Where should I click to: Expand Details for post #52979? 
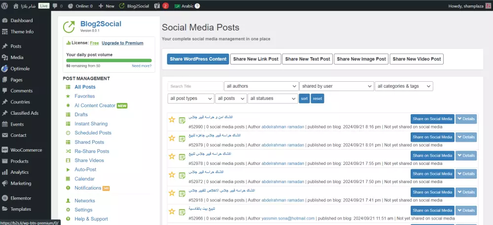tap(466, 137)
